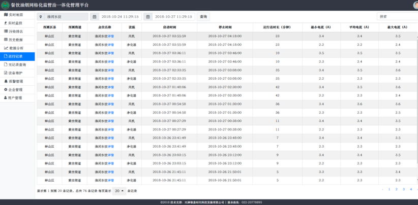This screenshot has height=205, width=418.
Task: Open the start date picker 2018-10-24 field
Action: (120, 17)
